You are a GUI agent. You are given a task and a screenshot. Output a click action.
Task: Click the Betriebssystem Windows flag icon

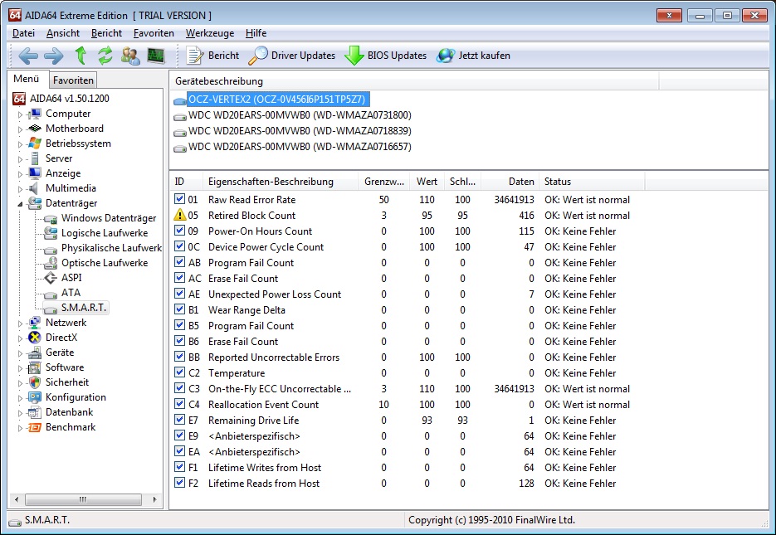click(35, 143)
